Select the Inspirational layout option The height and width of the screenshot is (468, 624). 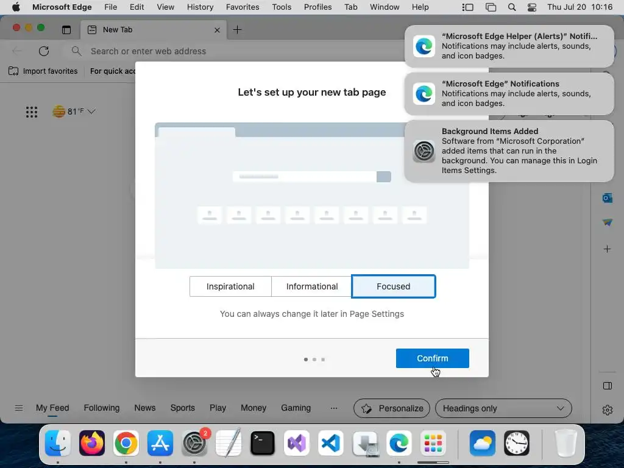pos(230,286)
